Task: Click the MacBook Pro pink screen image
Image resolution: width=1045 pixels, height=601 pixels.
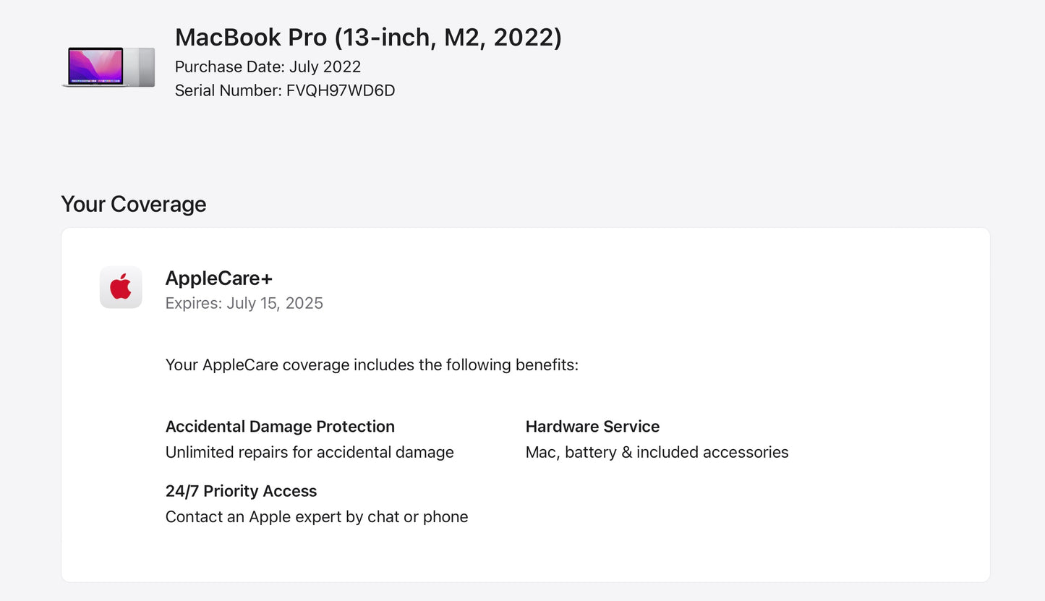Action: click(95, 66)
